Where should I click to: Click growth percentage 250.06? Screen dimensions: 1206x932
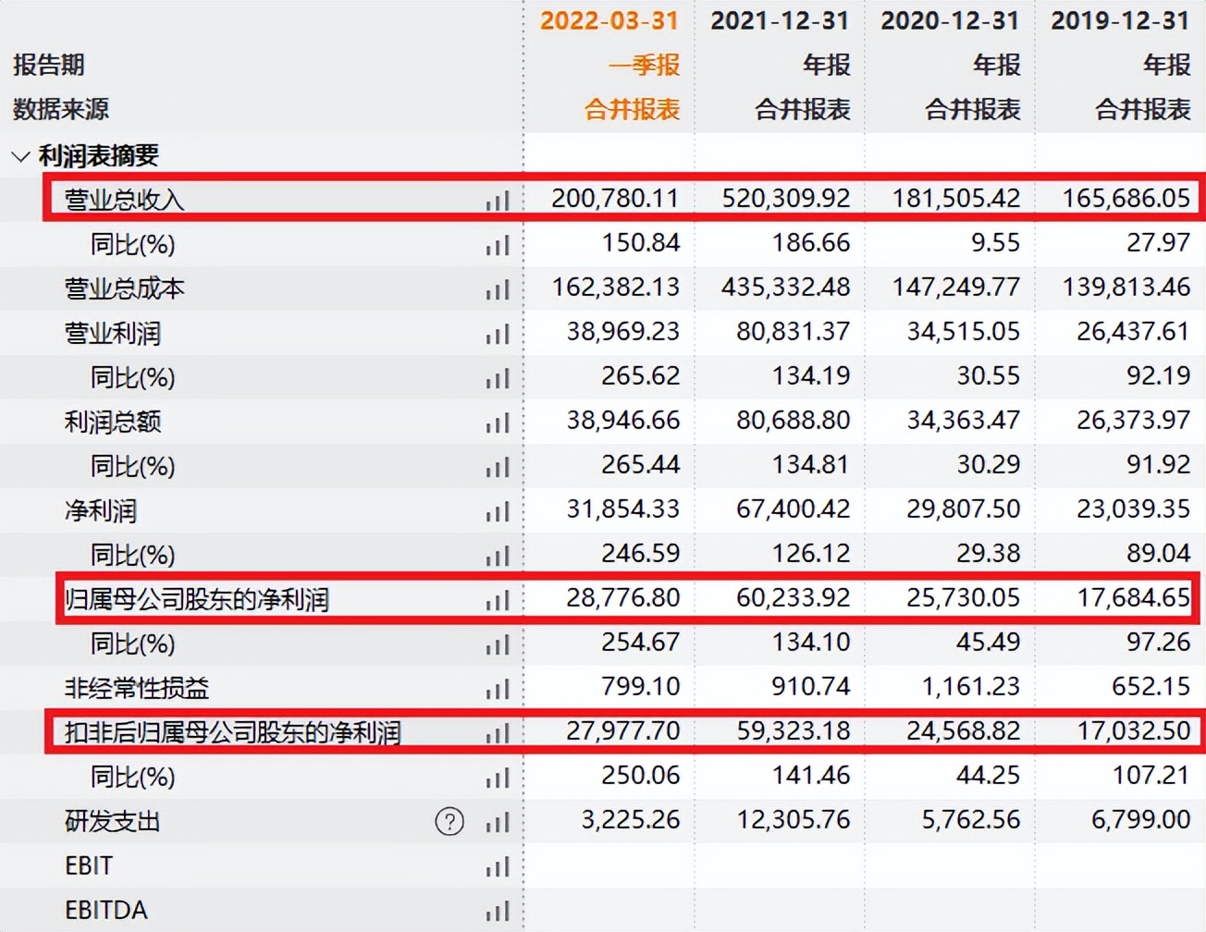640,775
